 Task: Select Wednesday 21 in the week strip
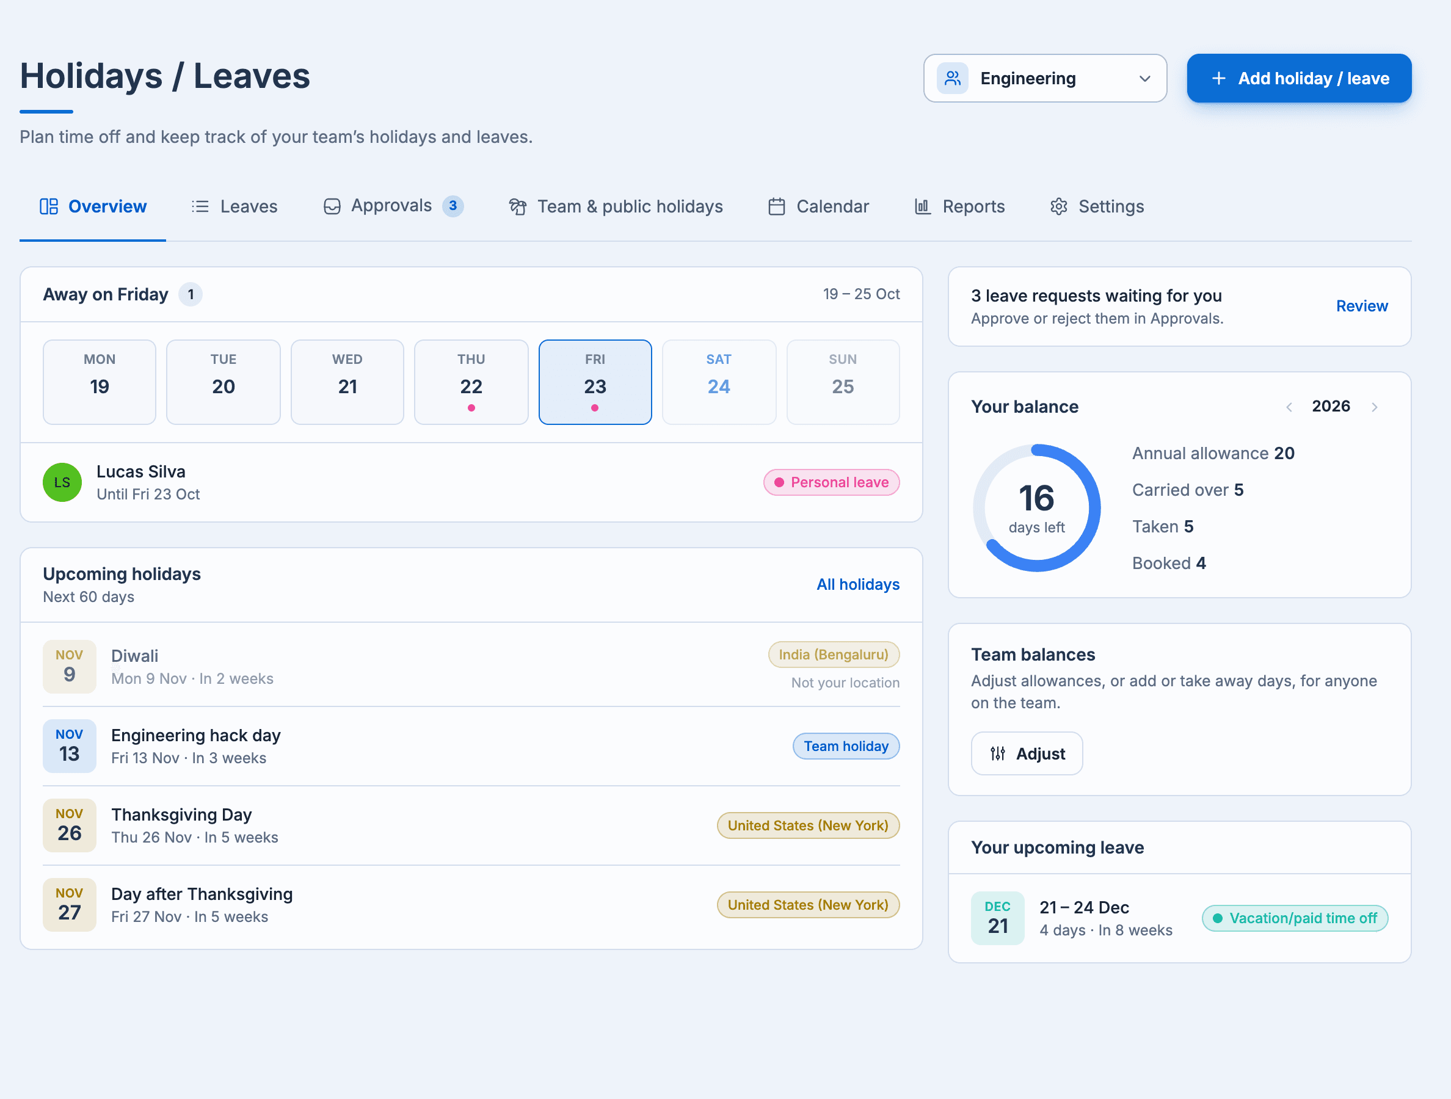pyautogui.click(x=347, y=382)
